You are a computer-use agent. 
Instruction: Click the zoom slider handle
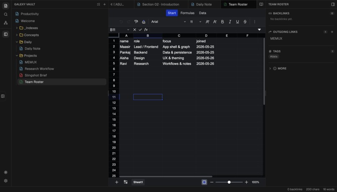(x=229, y=182)
